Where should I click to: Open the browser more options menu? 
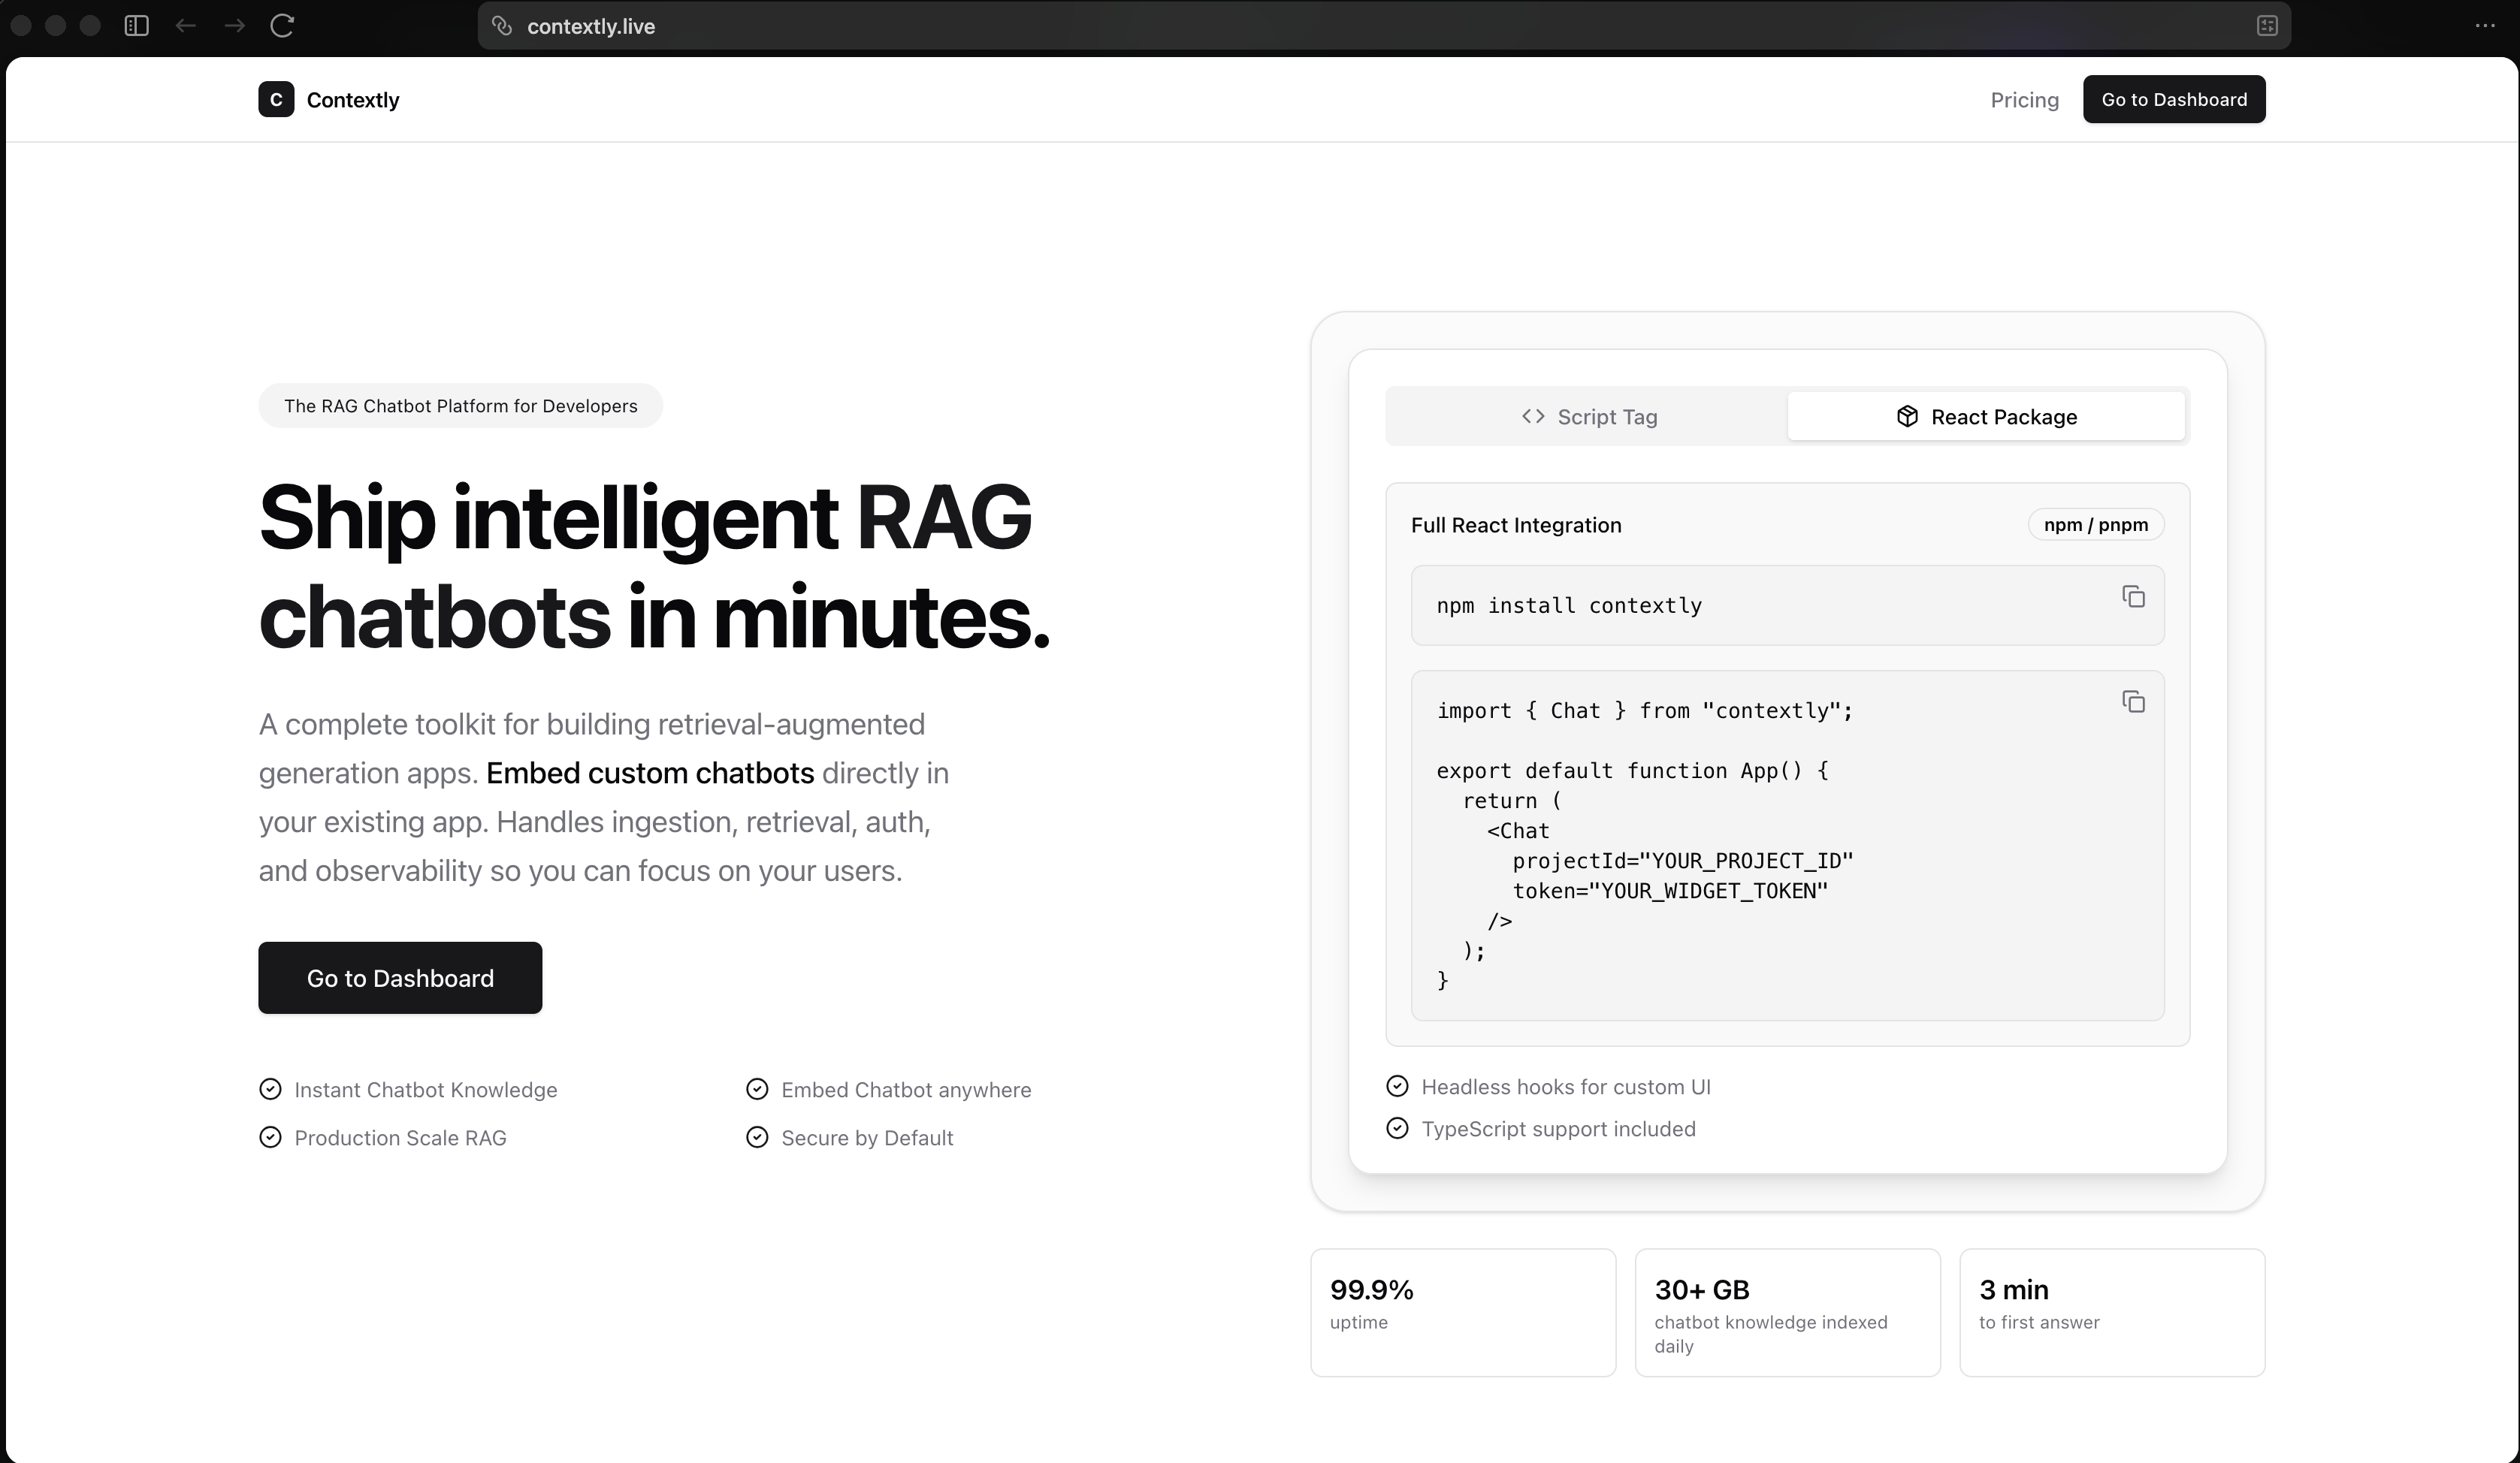(2487, 26)
